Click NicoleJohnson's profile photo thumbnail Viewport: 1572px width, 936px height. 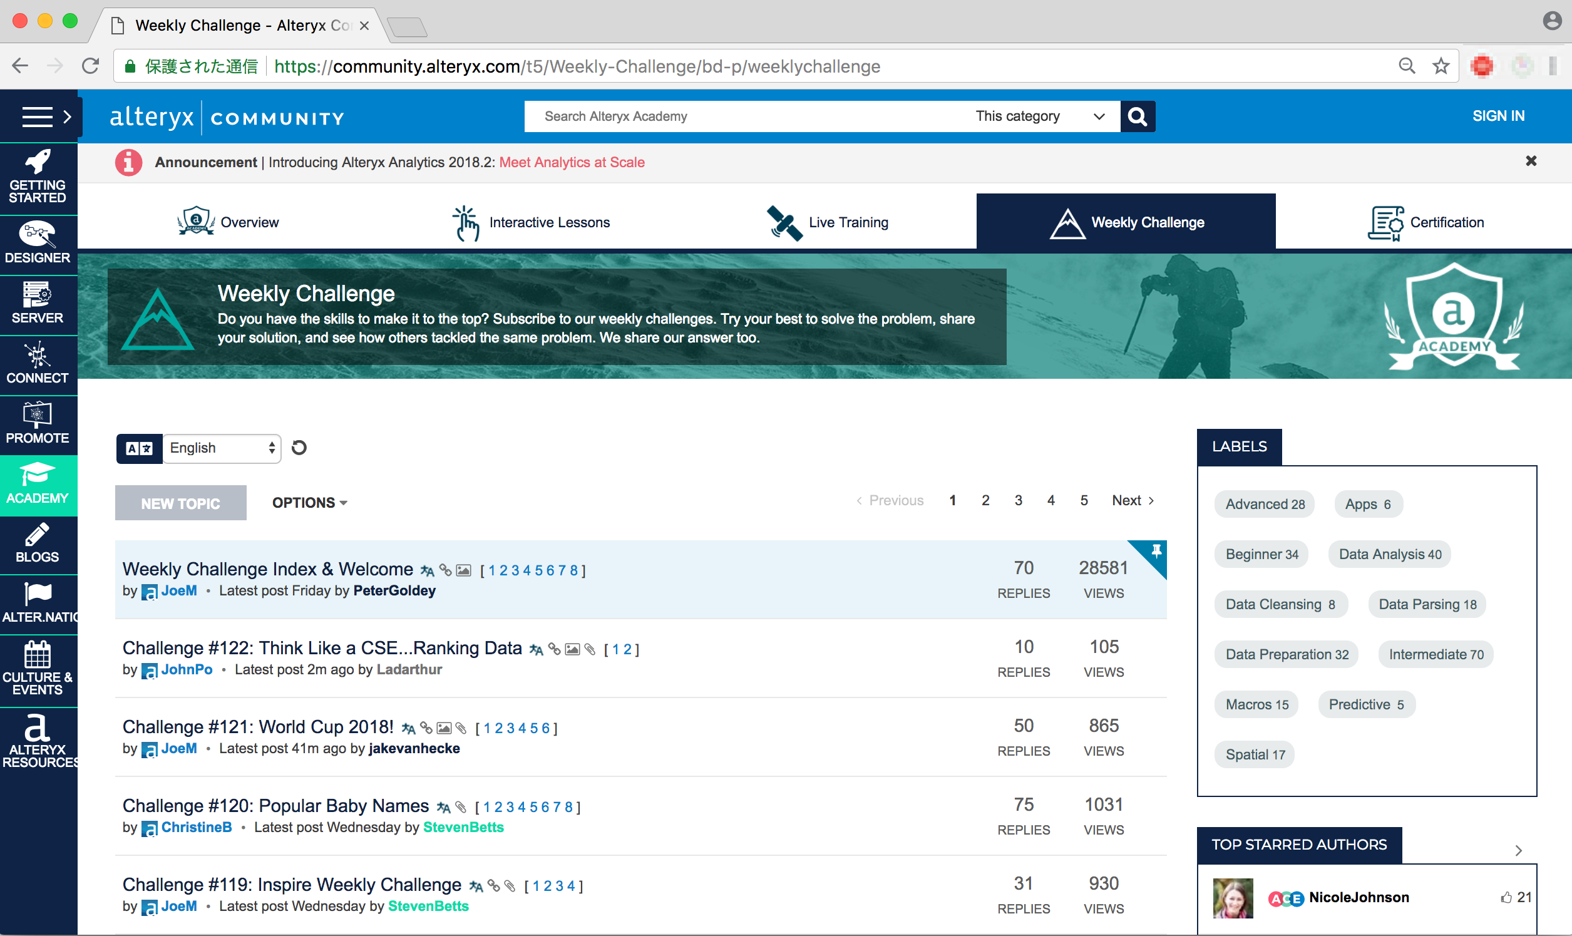pyautogui.click(x=1233, y=898)
